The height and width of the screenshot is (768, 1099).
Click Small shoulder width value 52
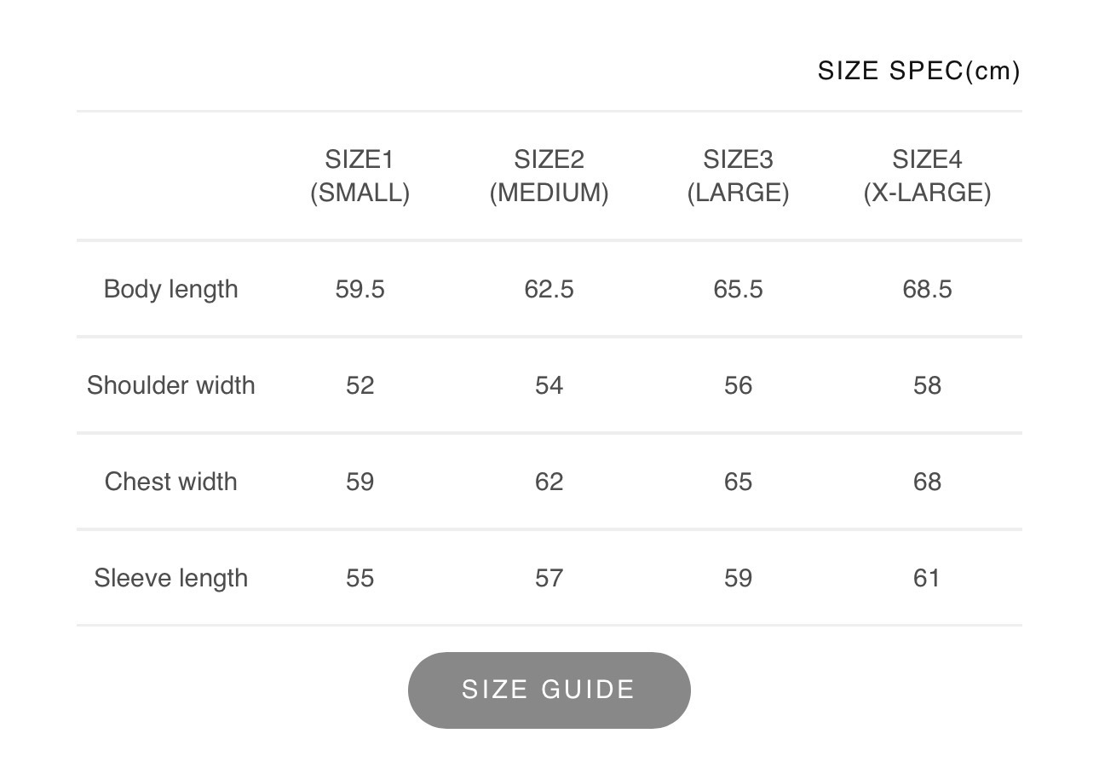pyautogui.click(x=360, y=385)
